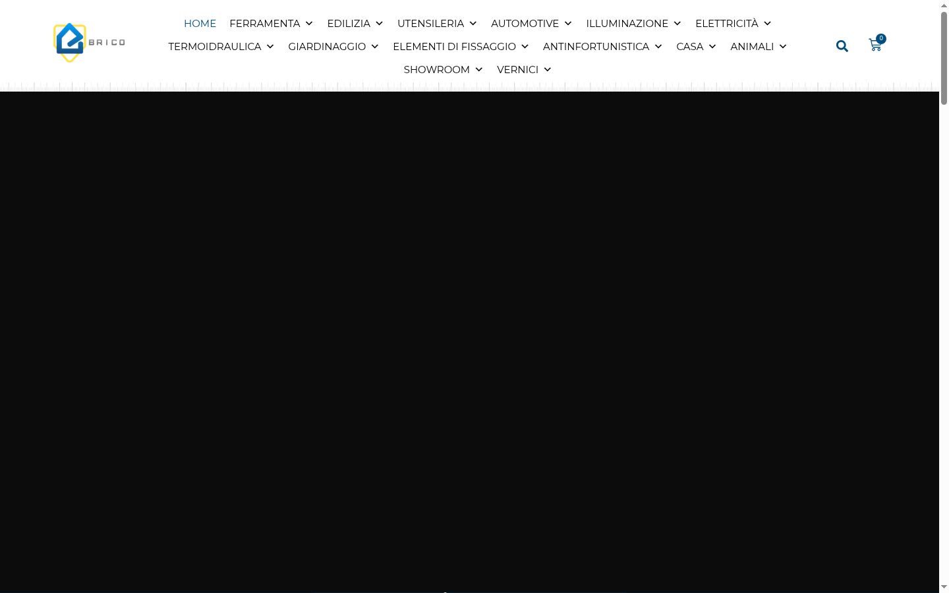The height and width of the screenshot is (593, 949).
Task: Open the AUTOMOTIVE menu
Action: pyautogui.click(x=525, y=23)
